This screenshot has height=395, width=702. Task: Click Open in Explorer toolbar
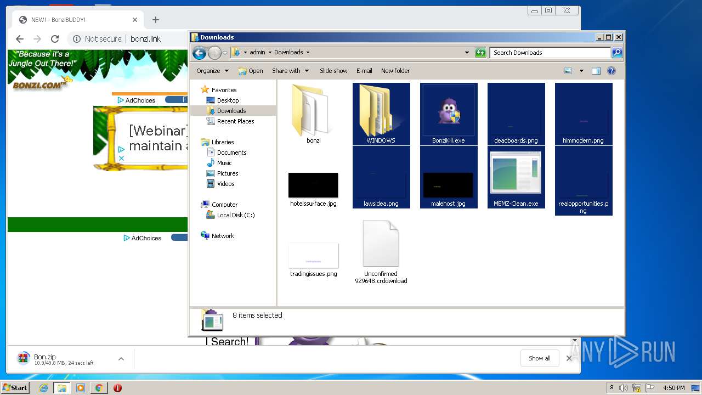click(x=251, y=71)
